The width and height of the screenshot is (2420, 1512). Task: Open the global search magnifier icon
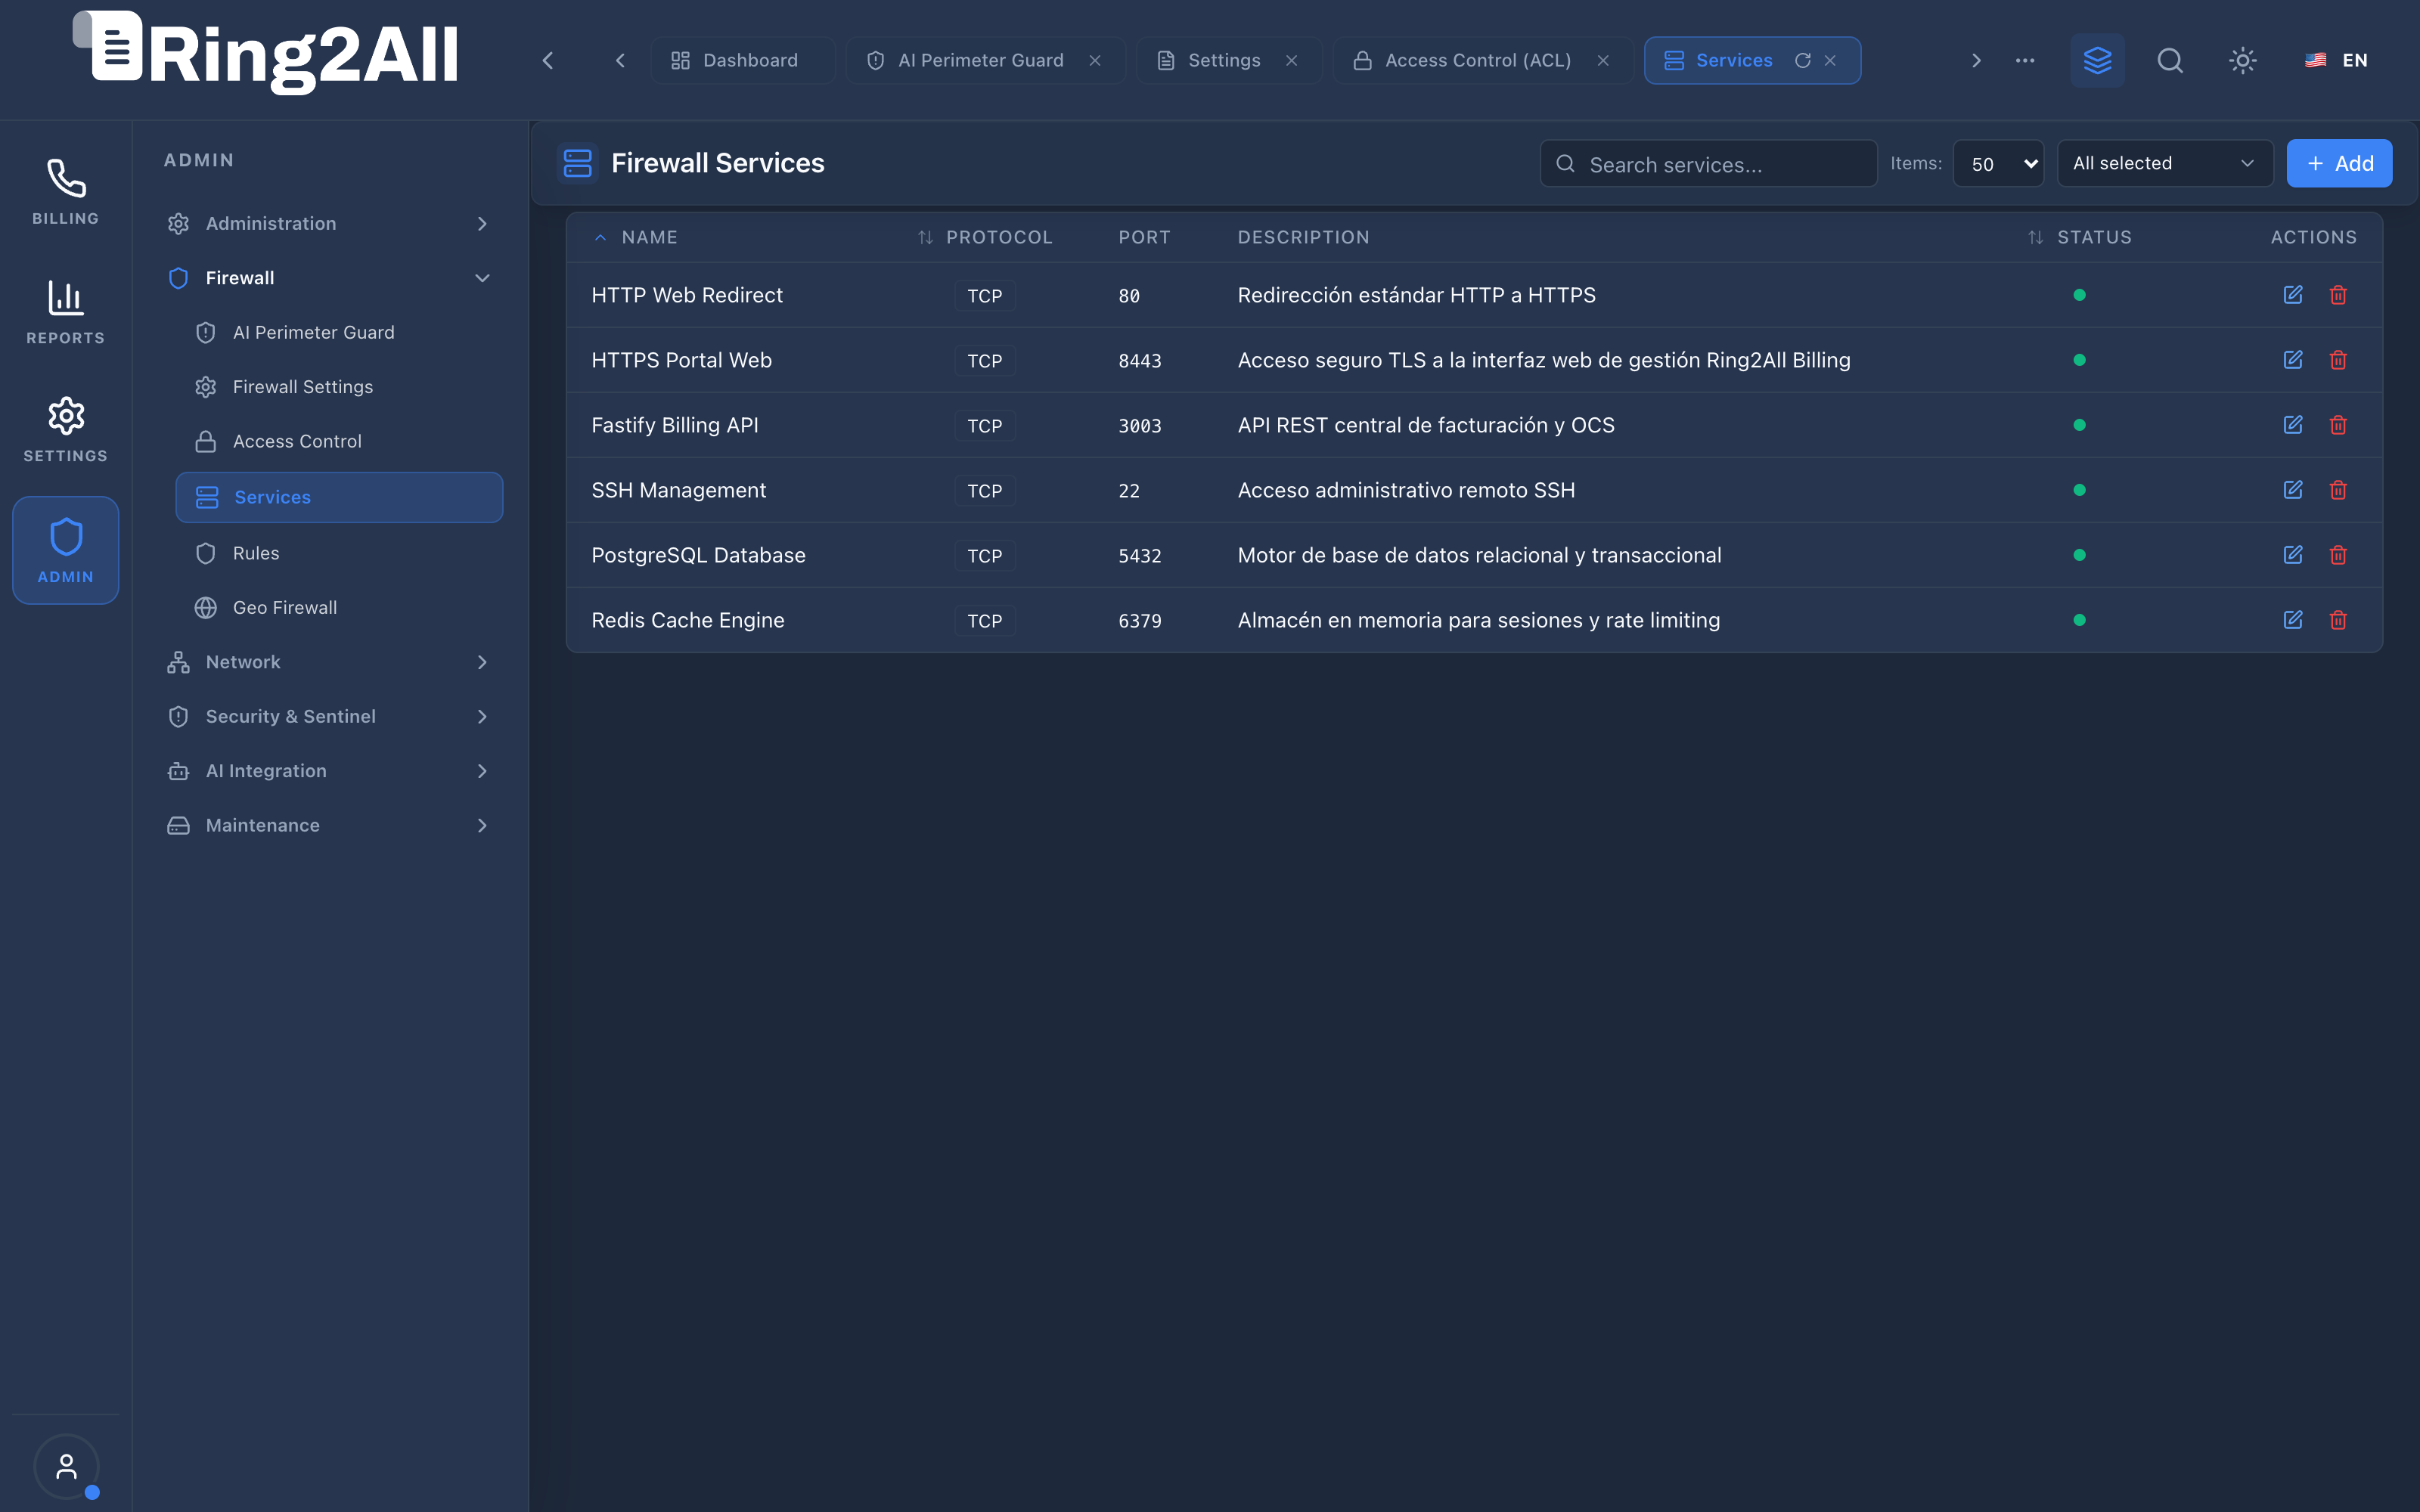click(x=2169, y=60)
